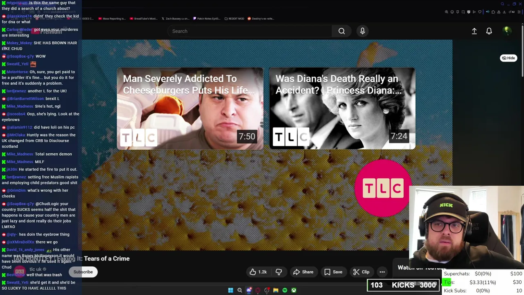Click the round pink TLC channel logo
Screen dimensions: 524x295
pos(383,188)
